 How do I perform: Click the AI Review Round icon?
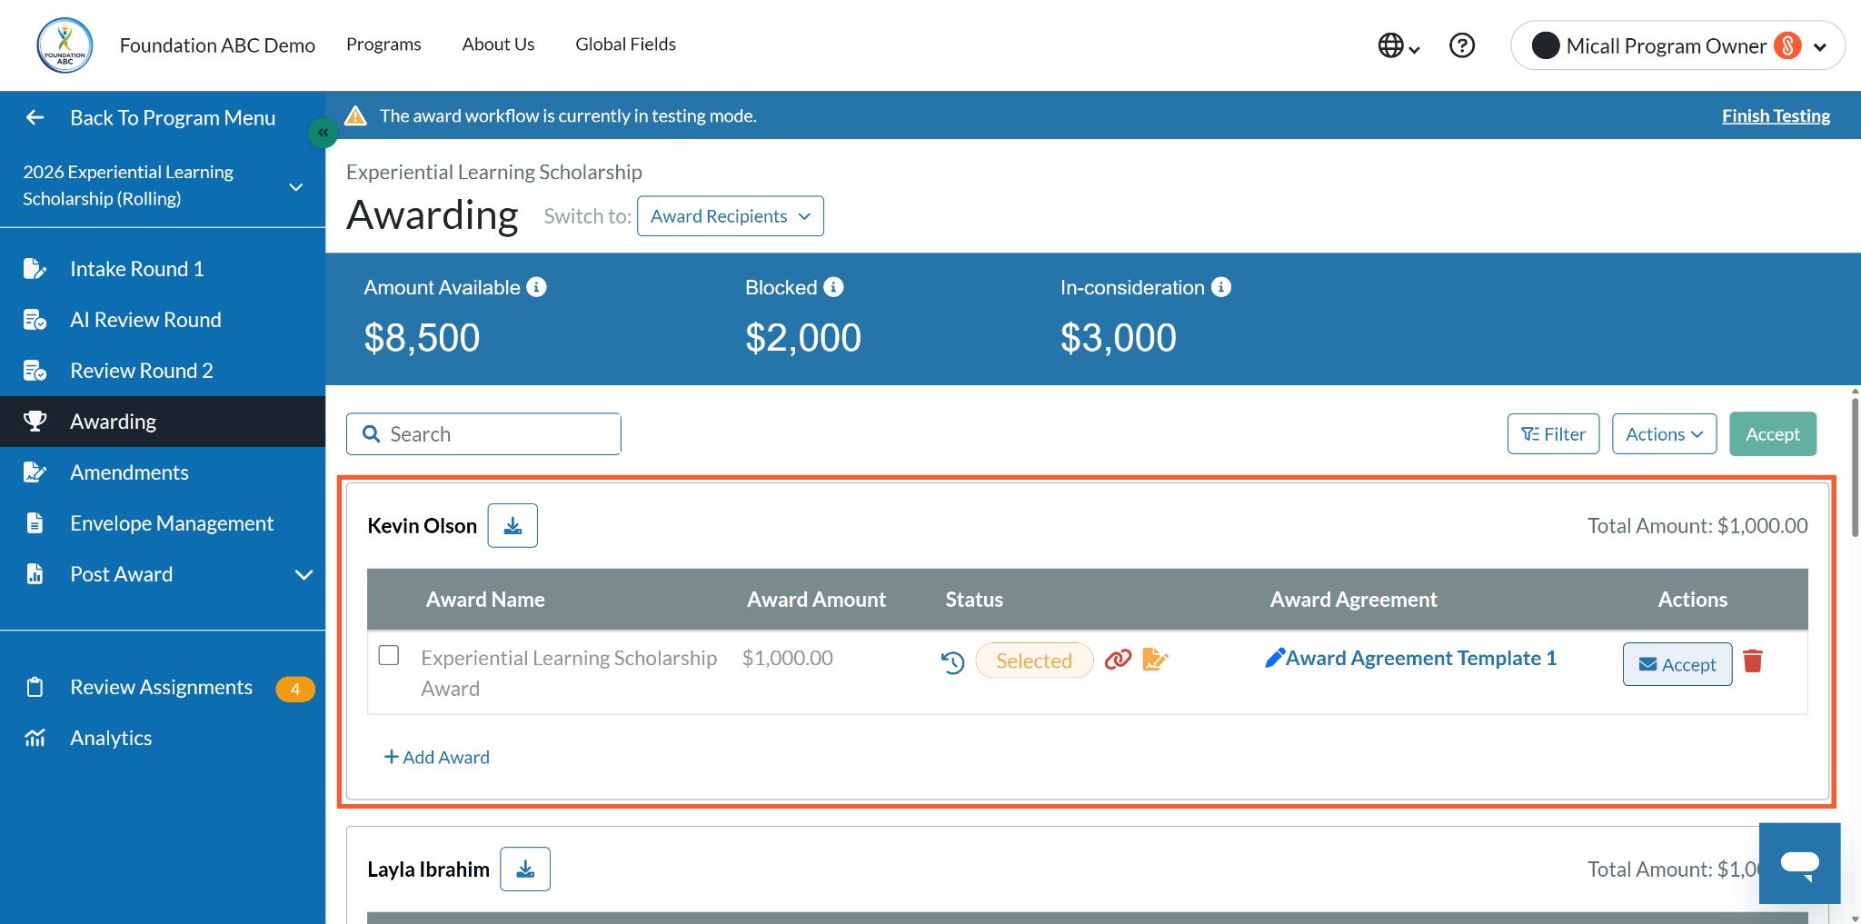(x=35, y=320)
